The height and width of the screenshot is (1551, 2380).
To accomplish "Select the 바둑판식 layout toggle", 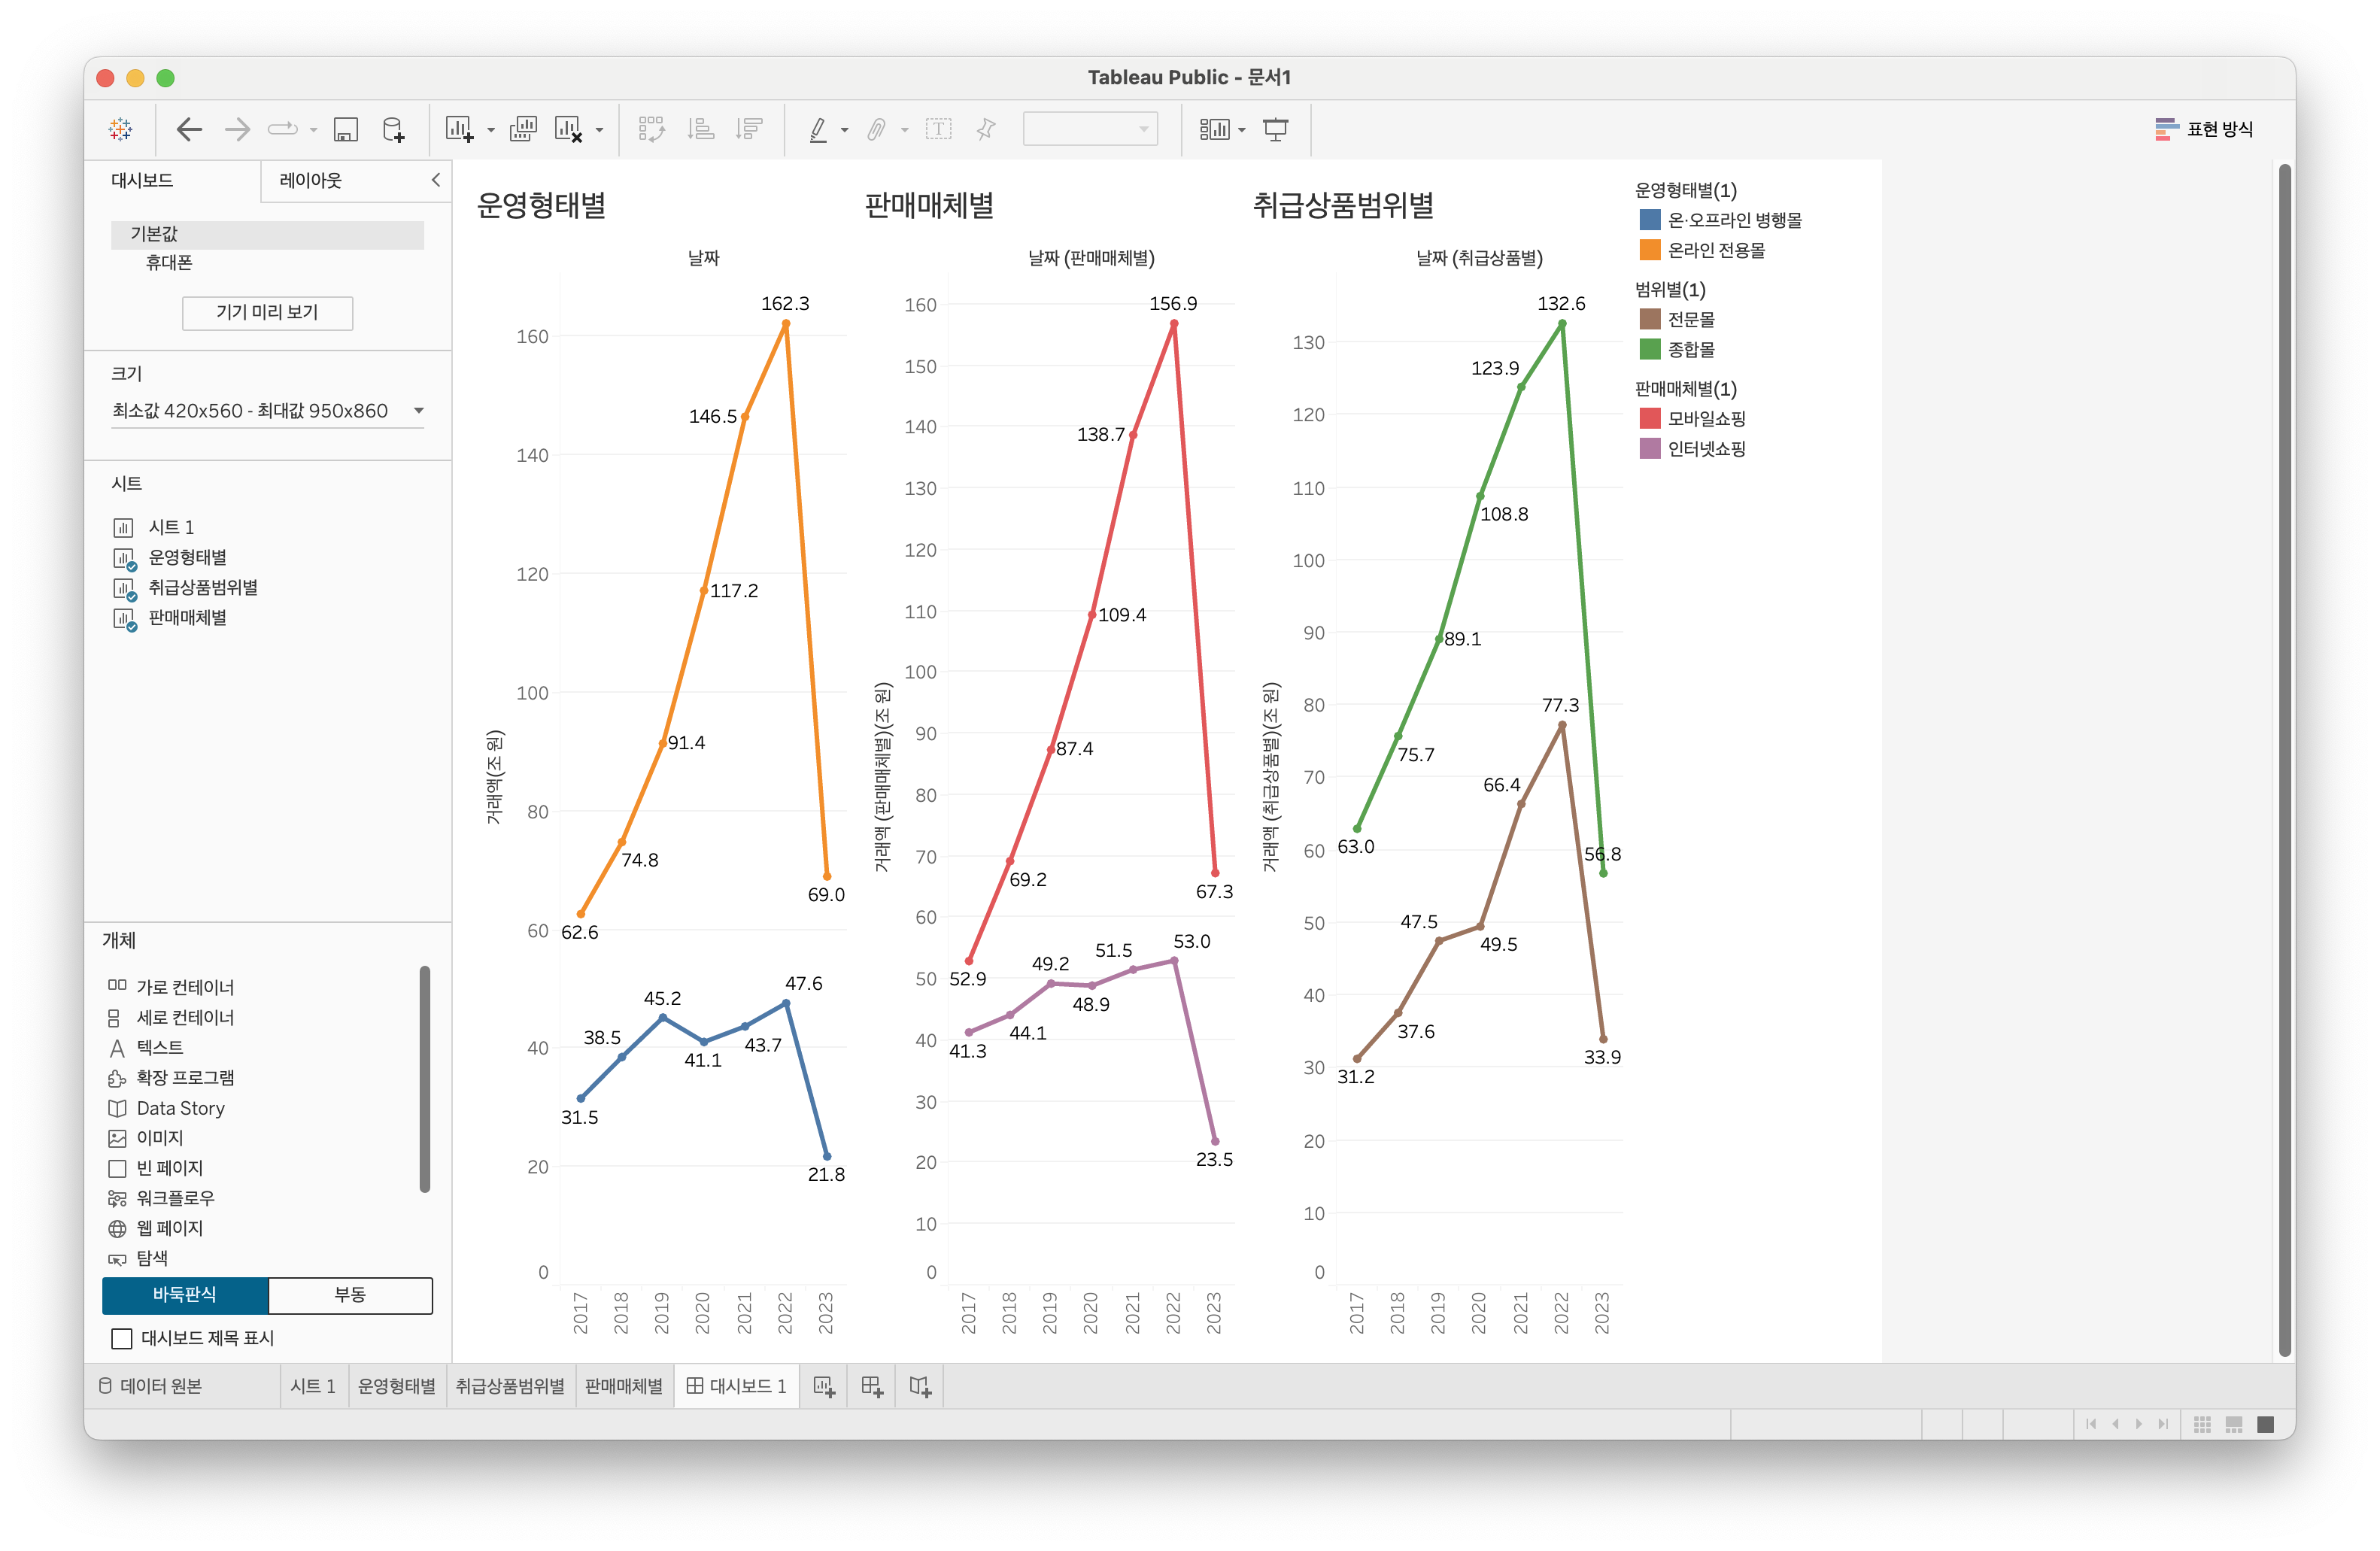I will click(185, 1294).
